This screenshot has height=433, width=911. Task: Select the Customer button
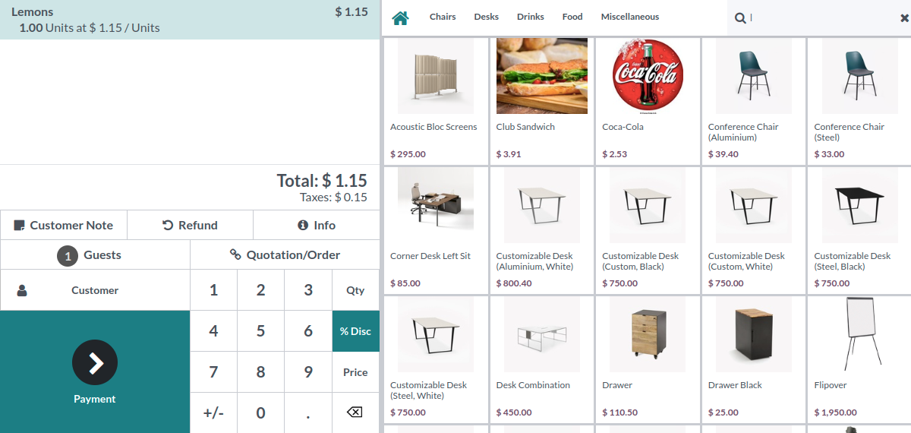click(95, 290)
